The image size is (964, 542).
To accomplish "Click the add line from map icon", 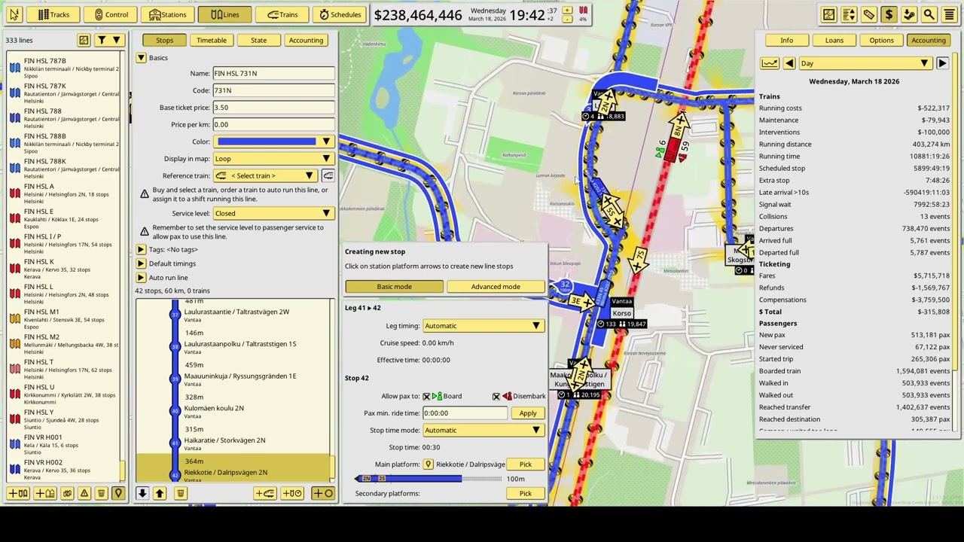I will 44,493.
